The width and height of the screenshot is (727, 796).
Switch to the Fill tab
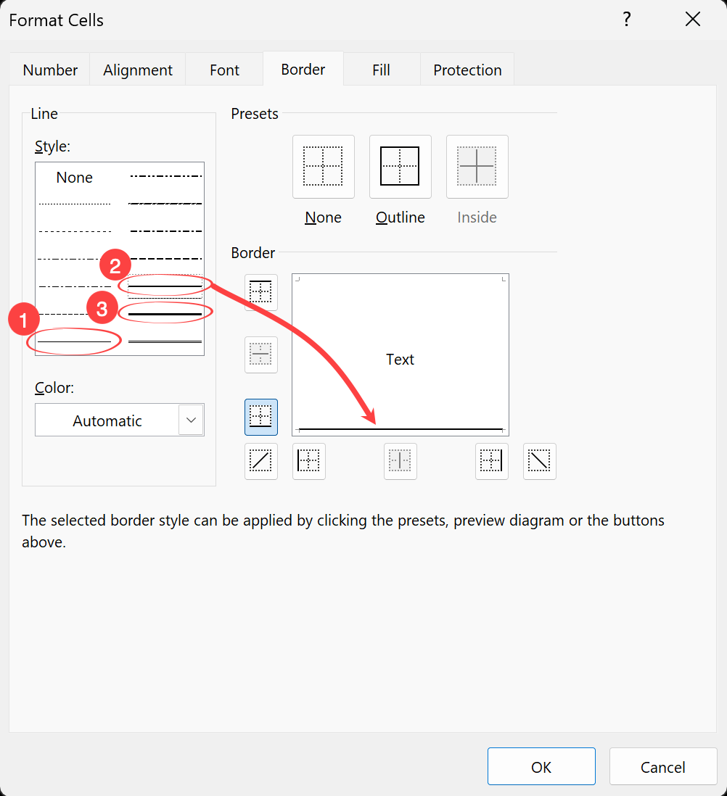(381, 70)
